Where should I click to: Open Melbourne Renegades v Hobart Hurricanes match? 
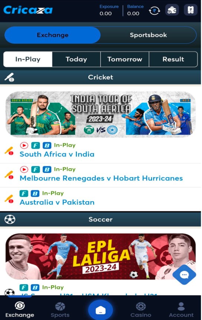(101, 178)
